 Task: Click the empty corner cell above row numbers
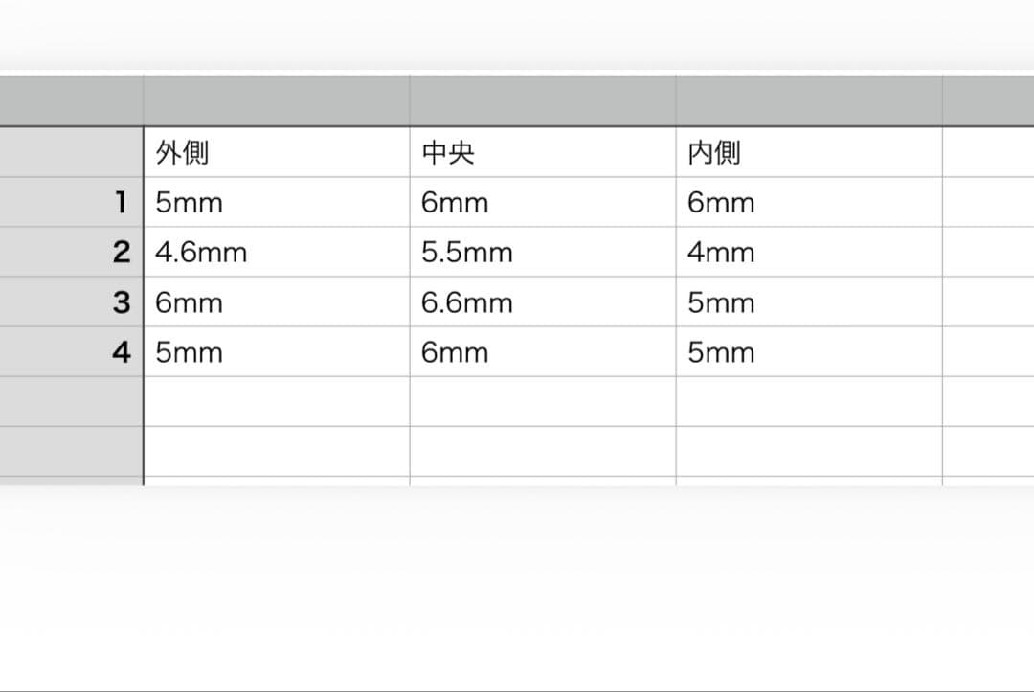72,151
